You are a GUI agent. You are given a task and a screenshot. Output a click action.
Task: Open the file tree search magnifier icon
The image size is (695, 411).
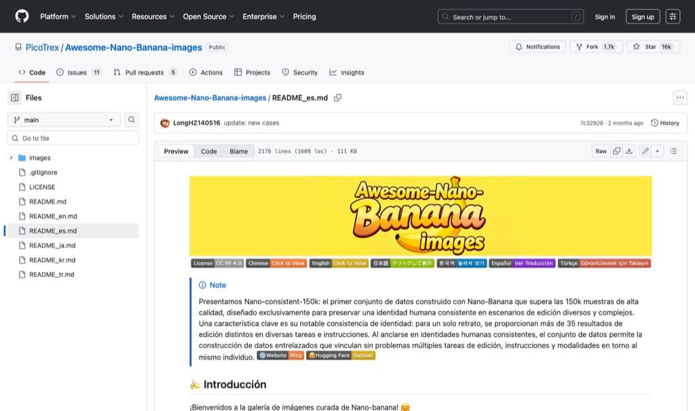click(132, 119)
